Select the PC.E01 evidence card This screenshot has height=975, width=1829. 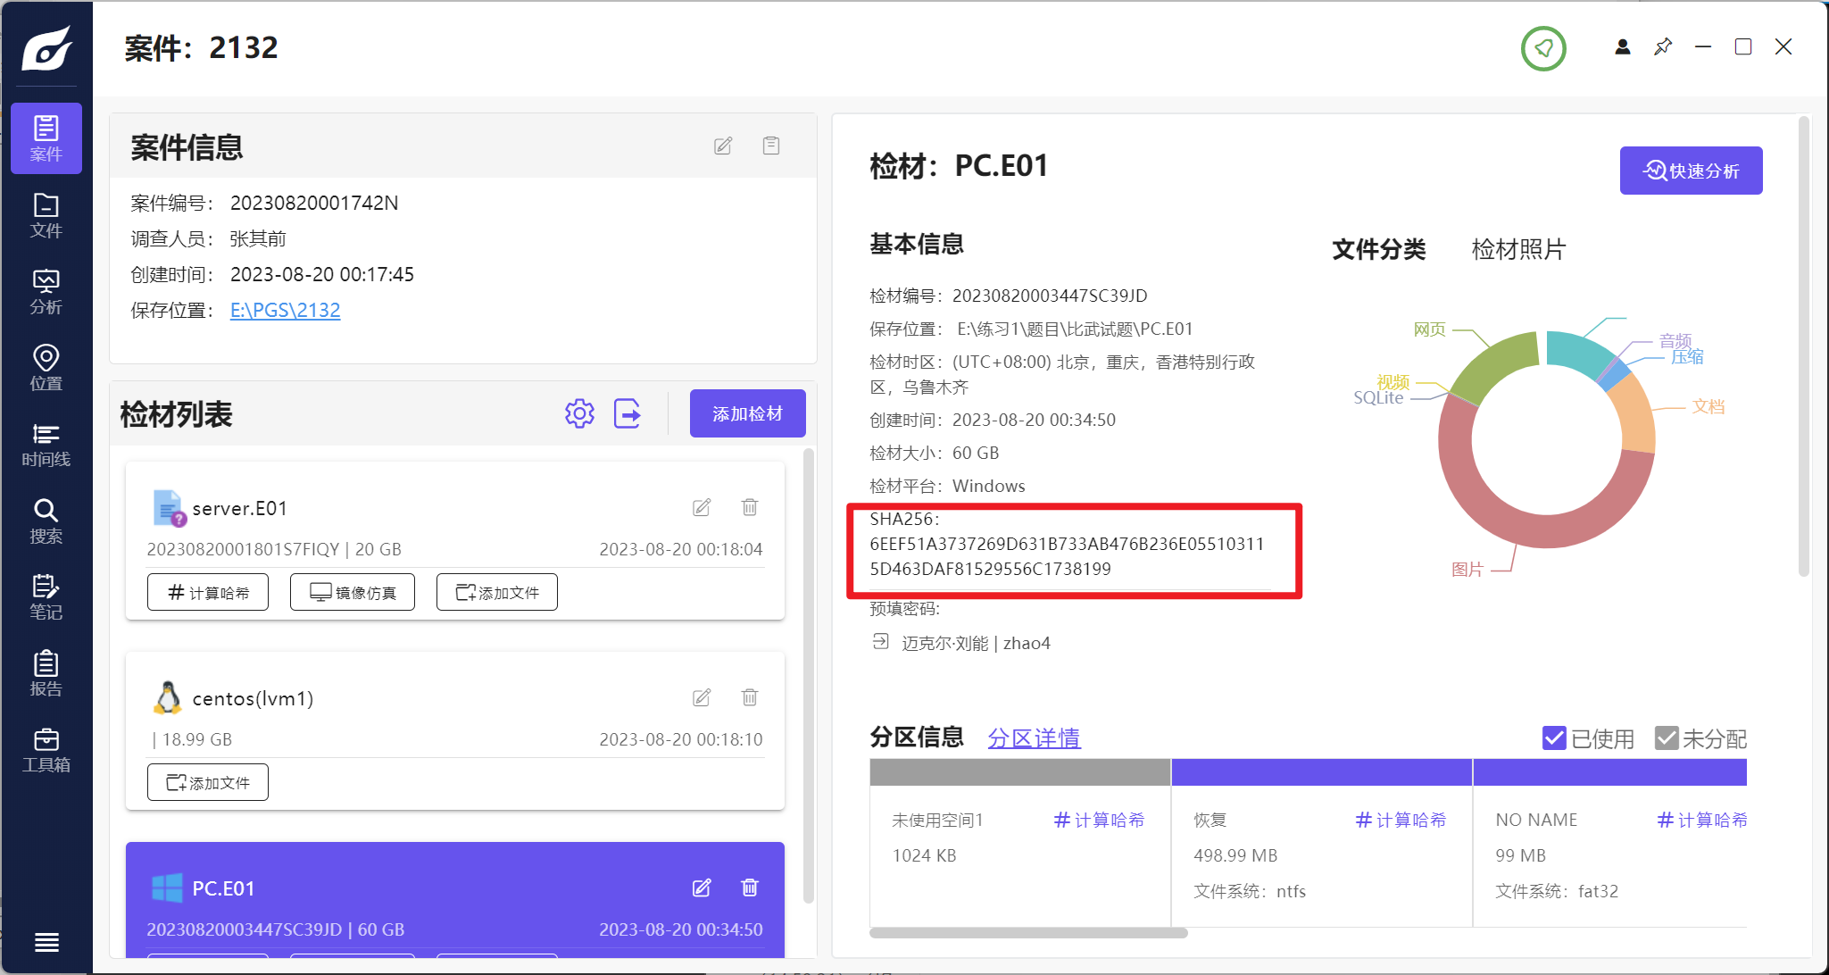point(455,900)
